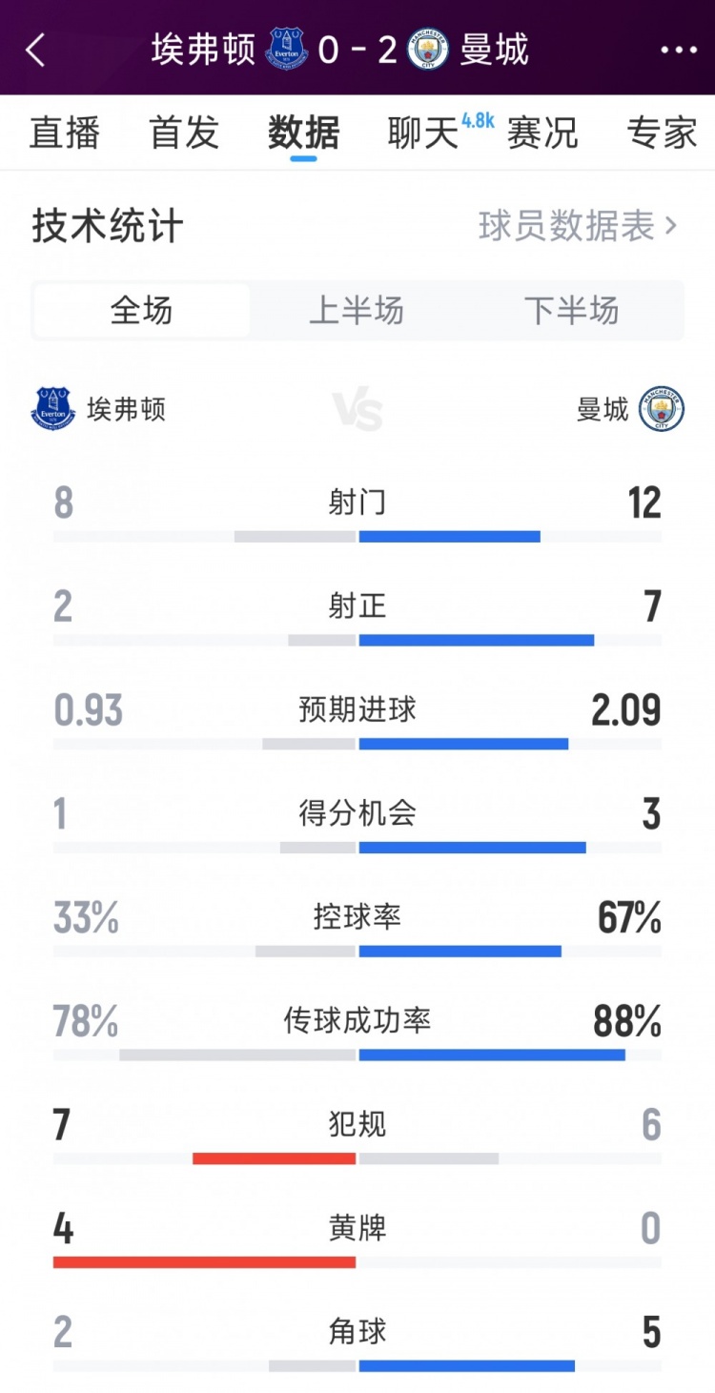This screenshot has width=715, height=1393.
Task: Open the 首发 lineup tab
Action: pyautogui.click(x=184, y=133)
